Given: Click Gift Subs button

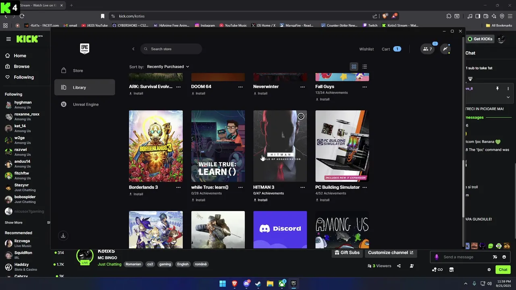Looking at the screenshot, I should [x=347, y=253].
